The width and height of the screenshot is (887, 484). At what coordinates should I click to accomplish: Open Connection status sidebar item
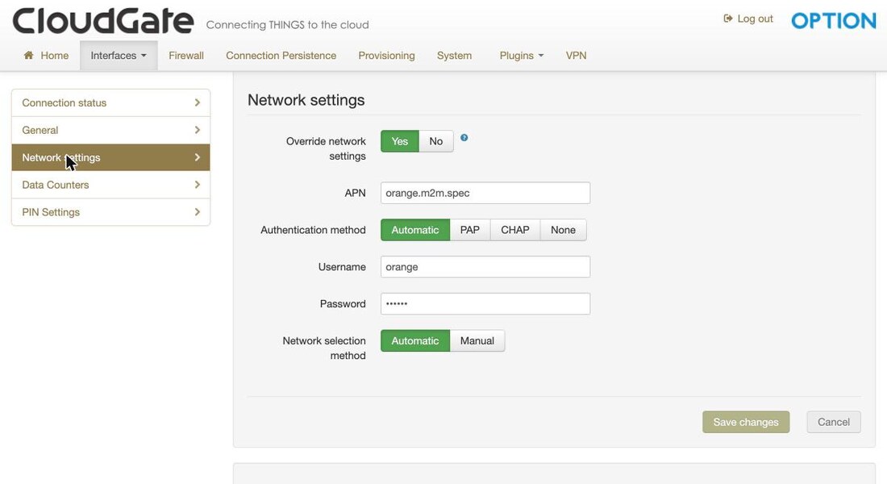click(111, 103)
